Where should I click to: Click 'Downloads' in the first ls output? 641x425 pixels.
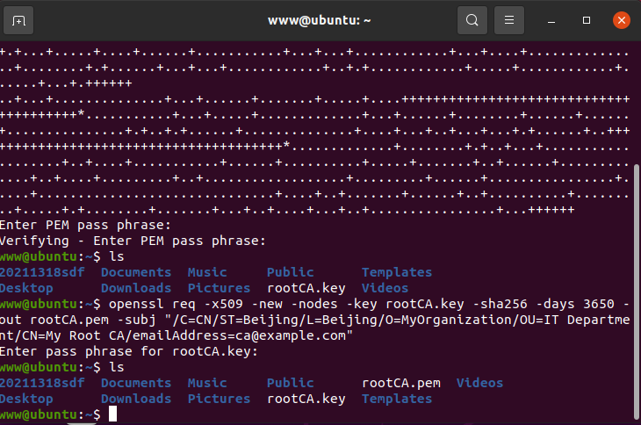[x=136, y=288]
